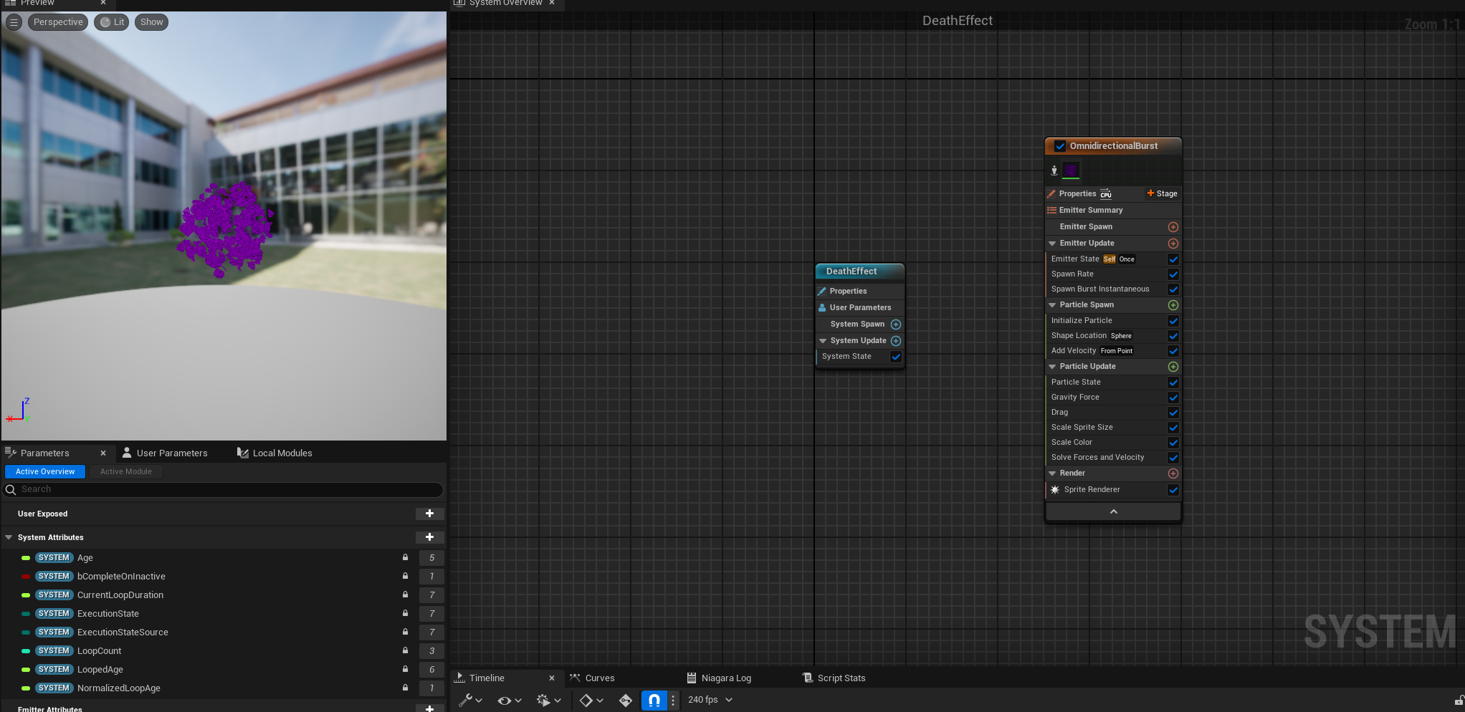
Task: Toggle the blue snapping magnet icon
Action: click(x=654, y=700)
